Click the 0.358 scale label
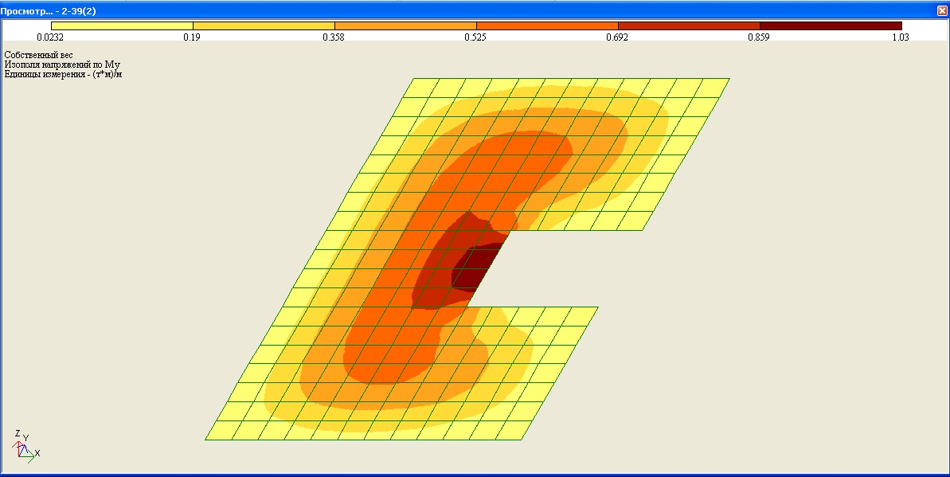Viewport: 950px width, 477px height. coord(333,37)
